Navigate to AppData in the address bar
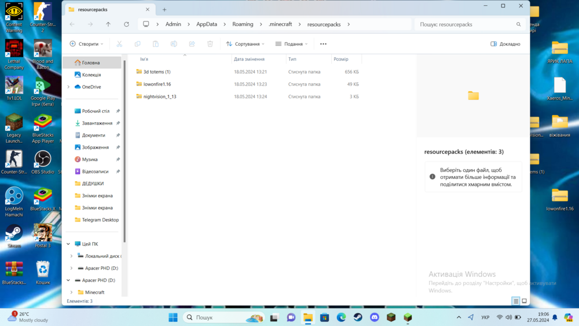The width and height of the screenshot is (579, 326). (207, 24)
